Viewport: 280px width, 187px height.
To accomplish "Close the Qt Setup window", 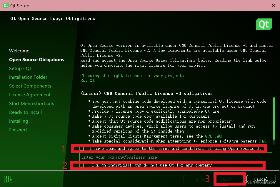I will [274, 6].
